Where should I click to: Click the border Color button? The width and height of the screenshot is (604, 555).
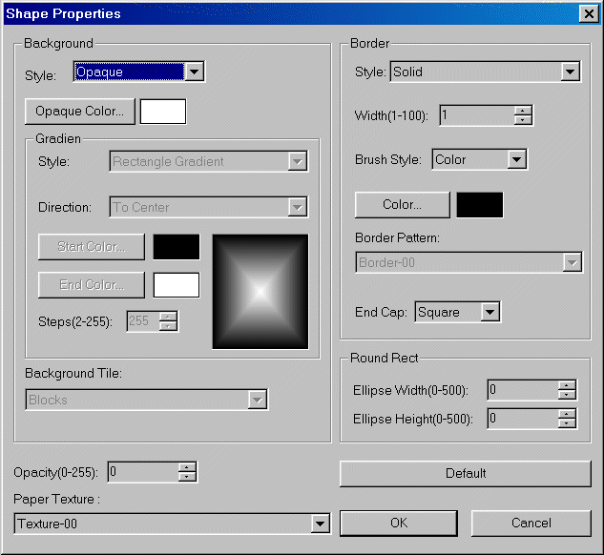402,205
